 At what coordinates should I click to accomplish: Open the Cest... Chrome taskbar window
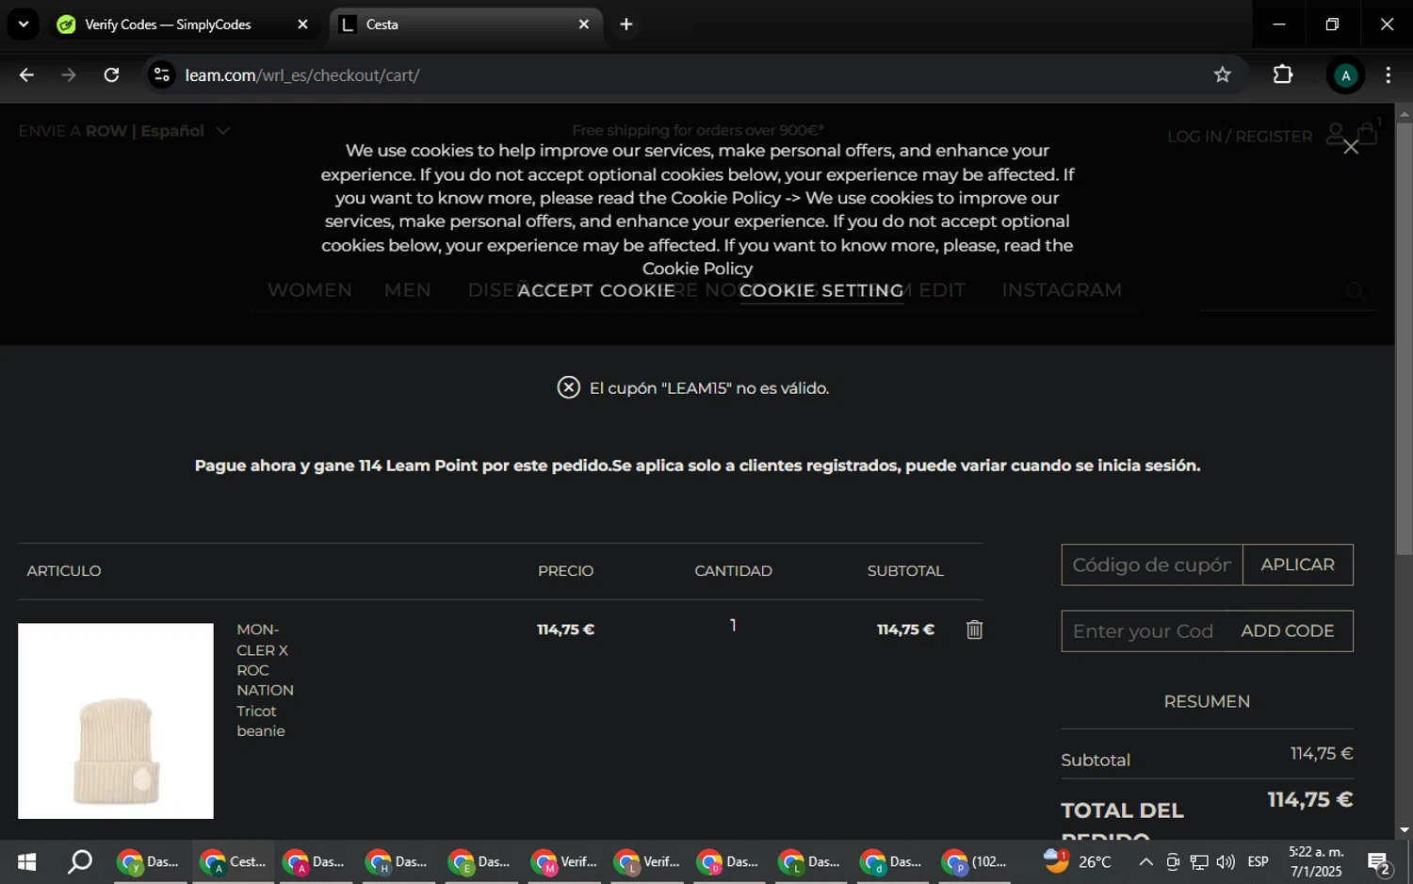(234, 861)
